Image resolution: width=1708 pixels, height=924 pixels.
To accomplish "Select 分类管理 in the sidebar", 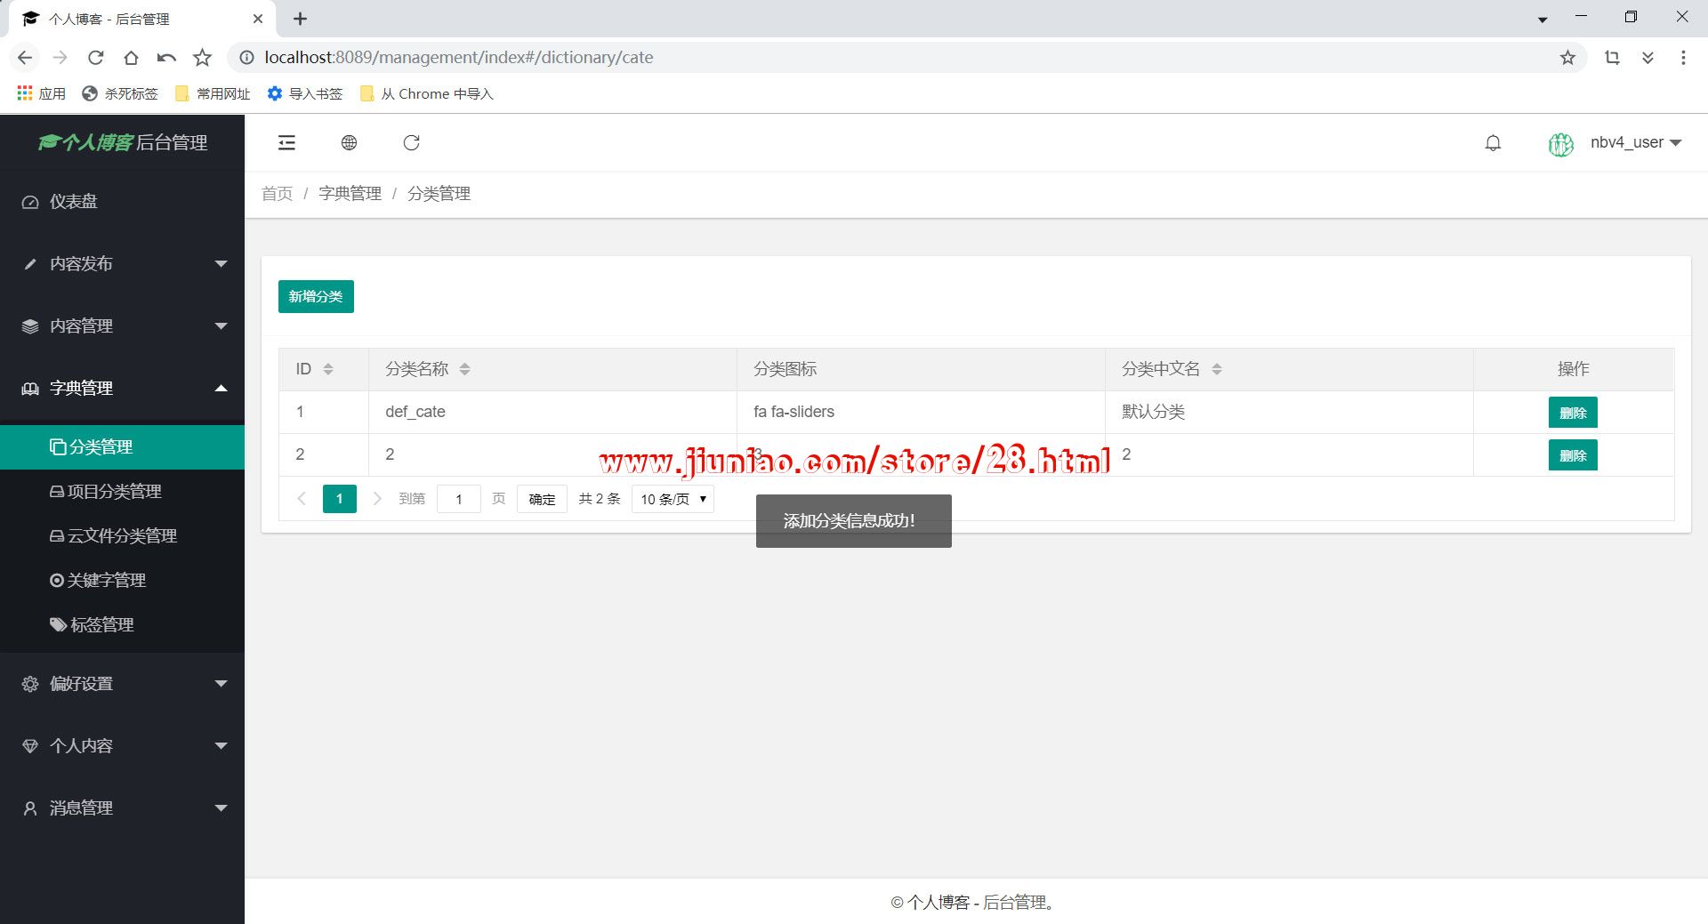I will pos(122,447).
